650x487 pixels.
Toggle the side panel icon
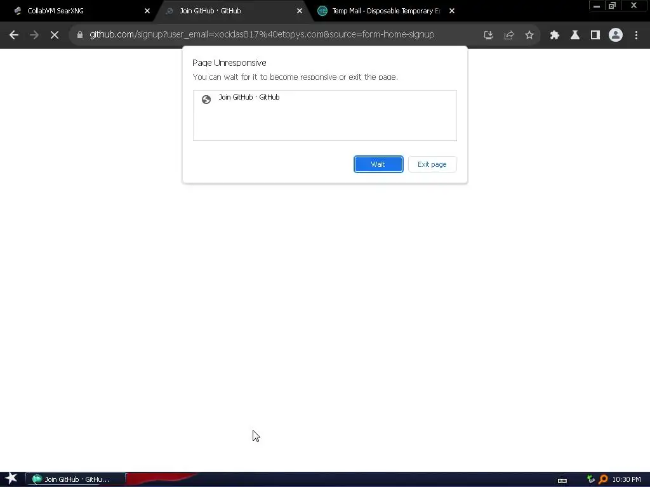pos(595,36)
